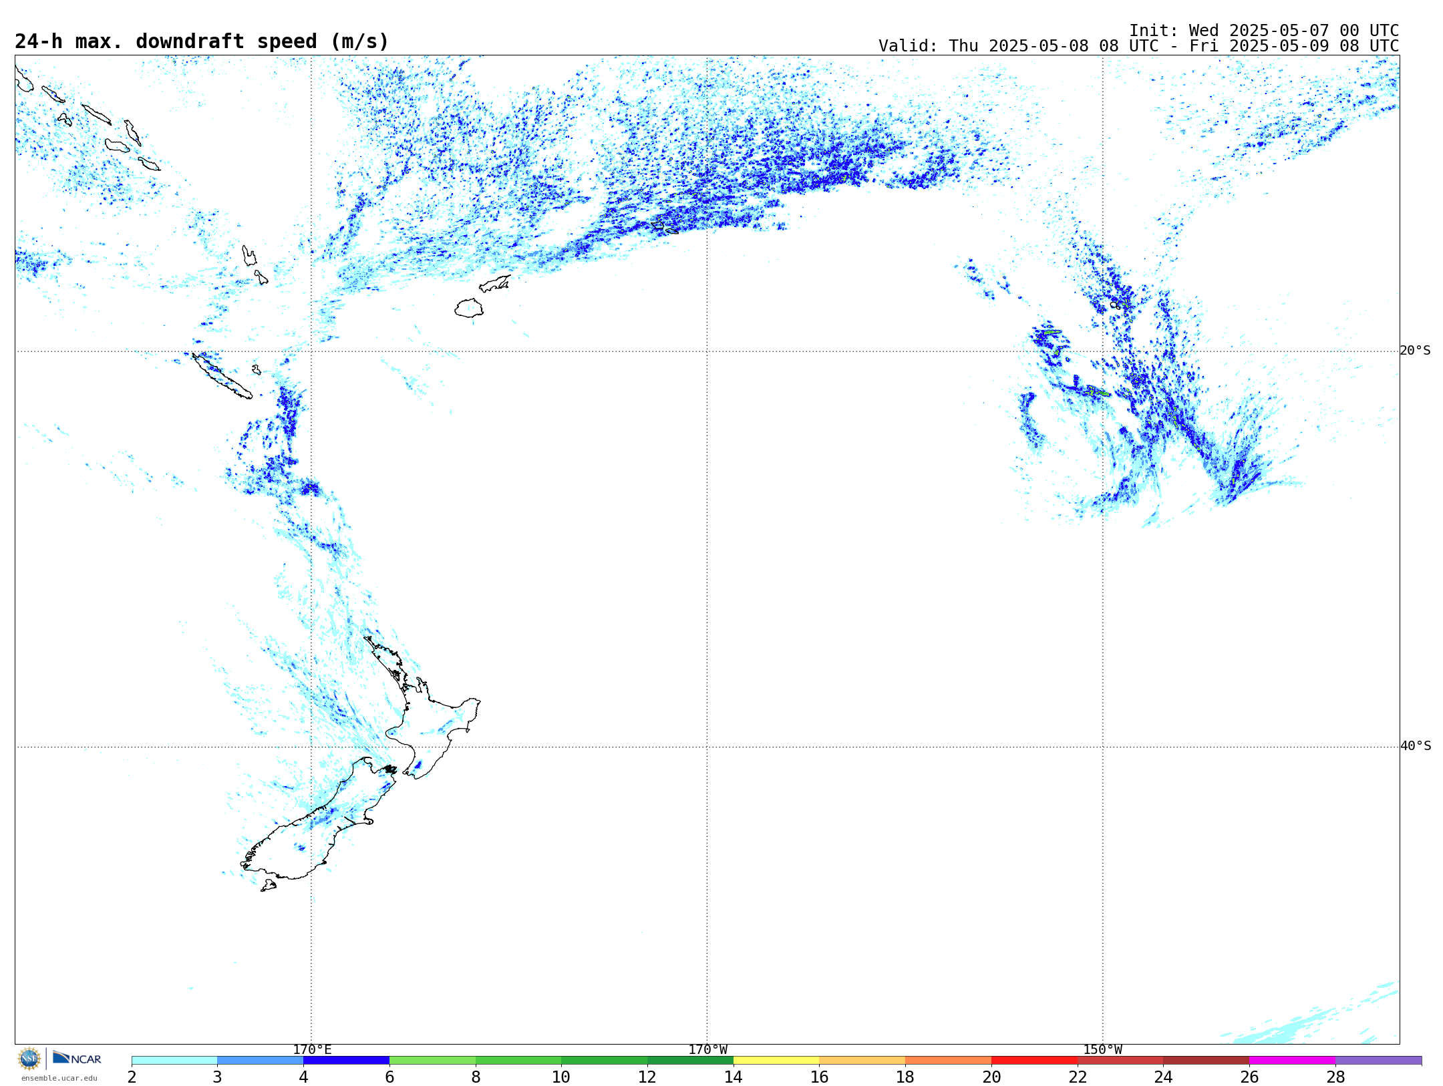Pick the light blue 3-4 m/s swatch
The width and height of the screenshot is (1443, 1086).
pyautogui.click(x=260, y=1061)
